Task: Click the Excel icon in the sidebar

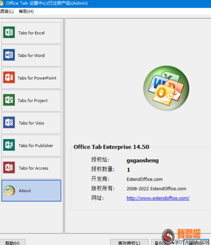Action: pyautogui.click(x=9, y=32)
